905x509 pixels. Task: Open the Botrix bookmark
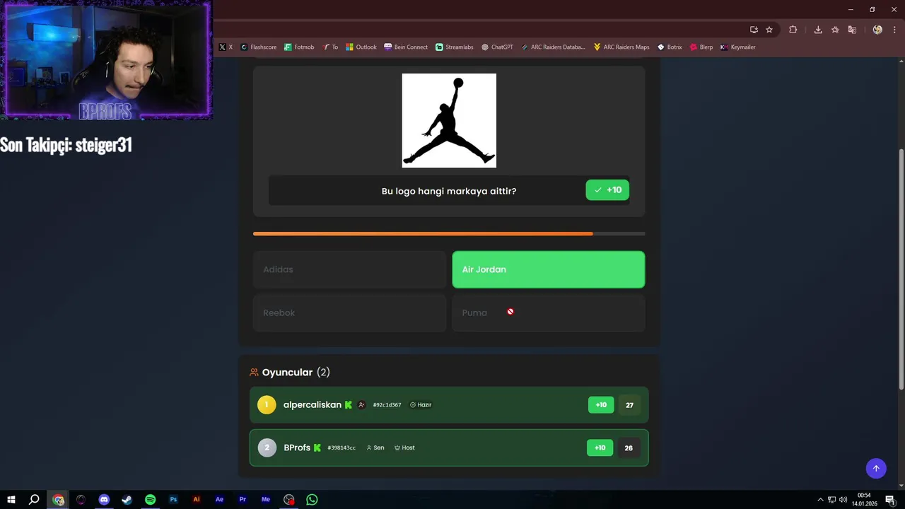[670, 47]
